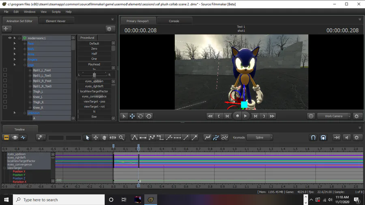
Task: Mute audio with timeline speaker icon
Action: (347, 138)
